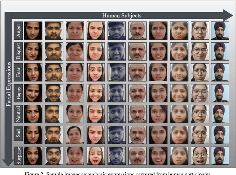
Task: Click the Surprise row label
Action: click(x=18, y=155)
